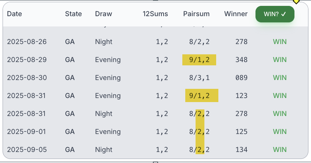Click the Pairsum column header
The height and width of the screenshot is (163, 311).
point(196,14)
